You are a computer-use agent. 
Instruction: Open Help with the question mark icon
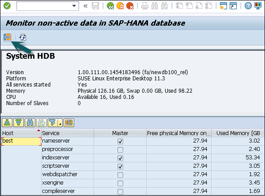(248, 6)
